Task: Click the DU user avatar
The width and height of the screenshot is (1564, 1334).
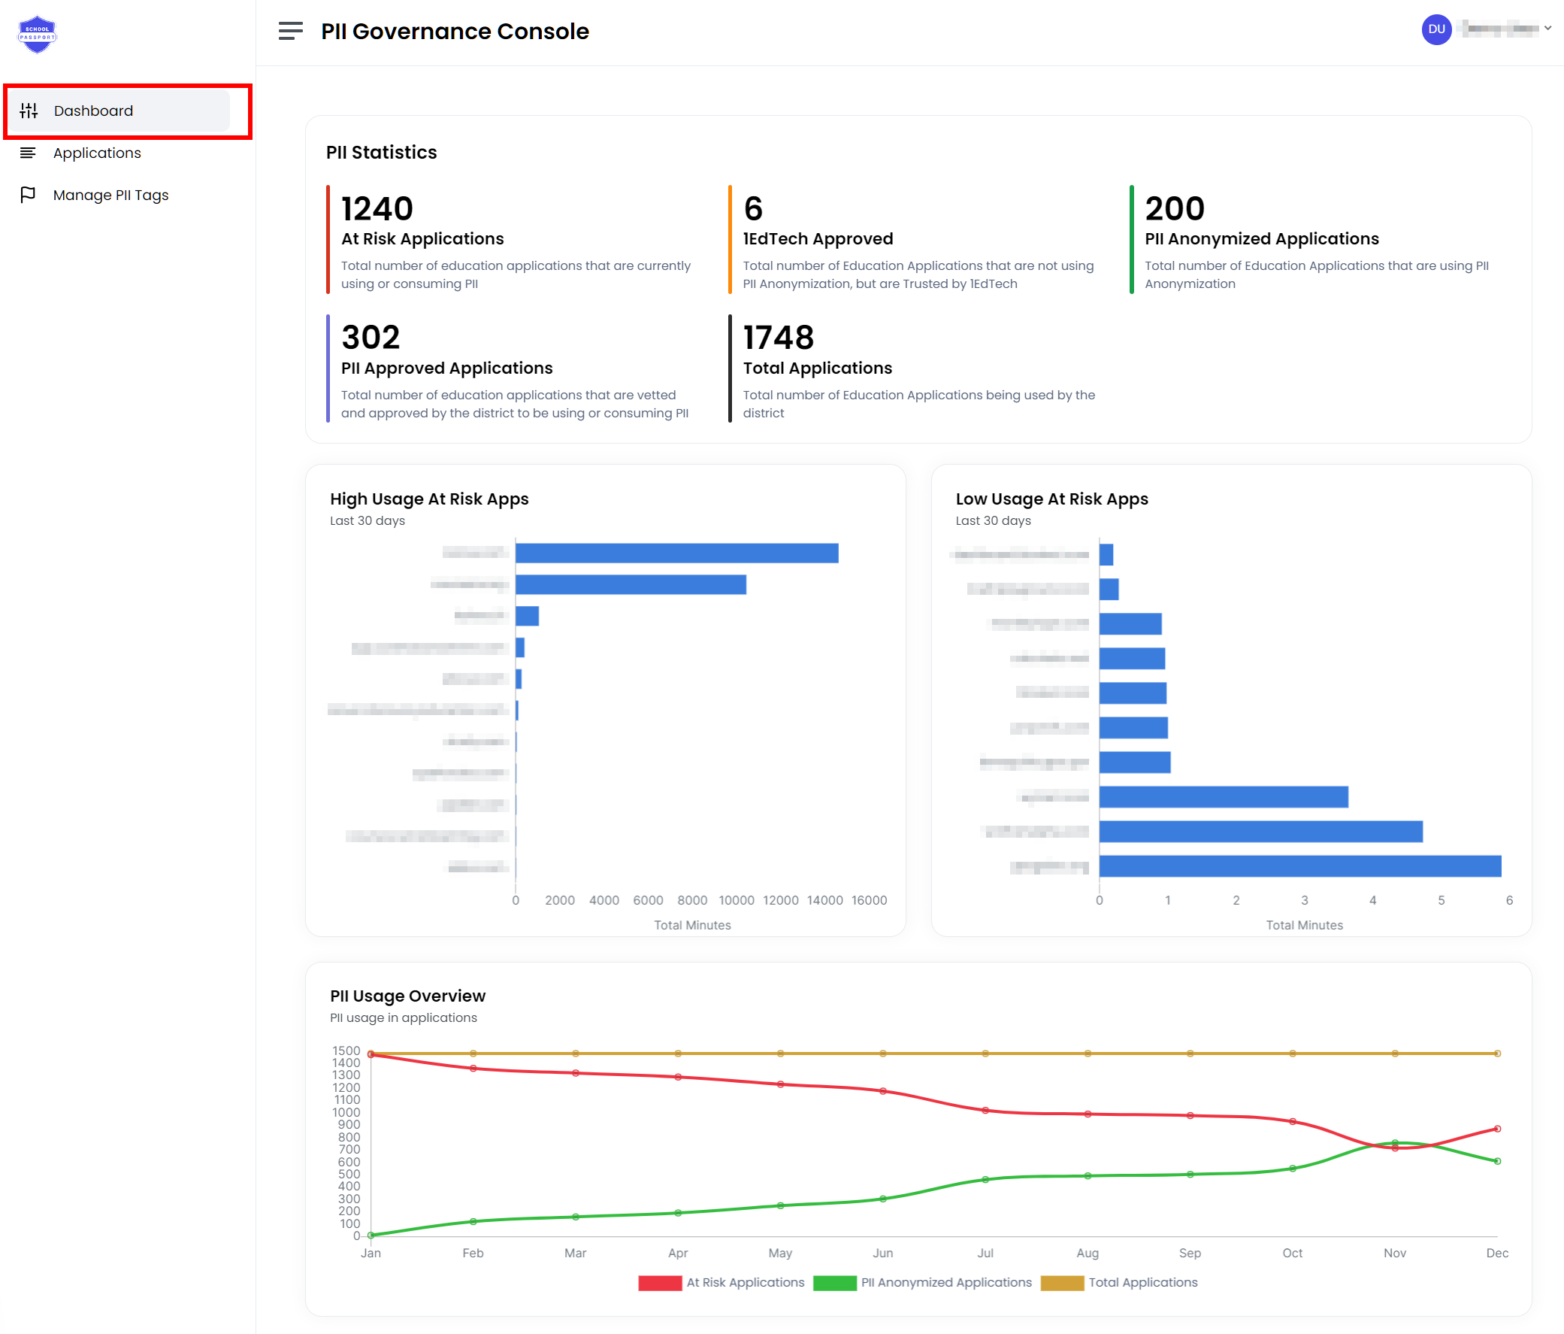Action: pyautogui.click(x=1435, y=29)
